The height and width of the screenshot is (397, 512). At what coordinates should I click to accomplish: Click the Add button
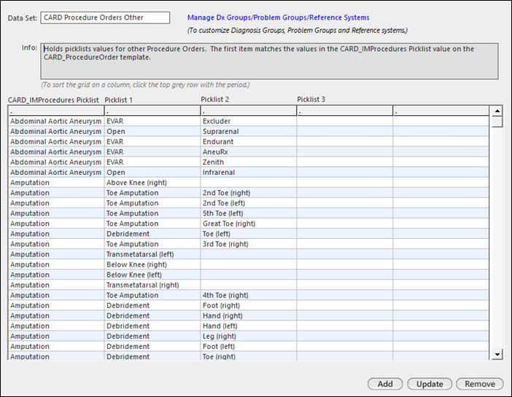point(385,384)
